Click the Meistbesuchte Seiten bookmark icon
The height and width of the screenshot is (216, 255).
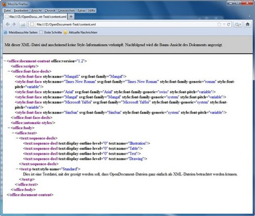click(x=5, y=32)
